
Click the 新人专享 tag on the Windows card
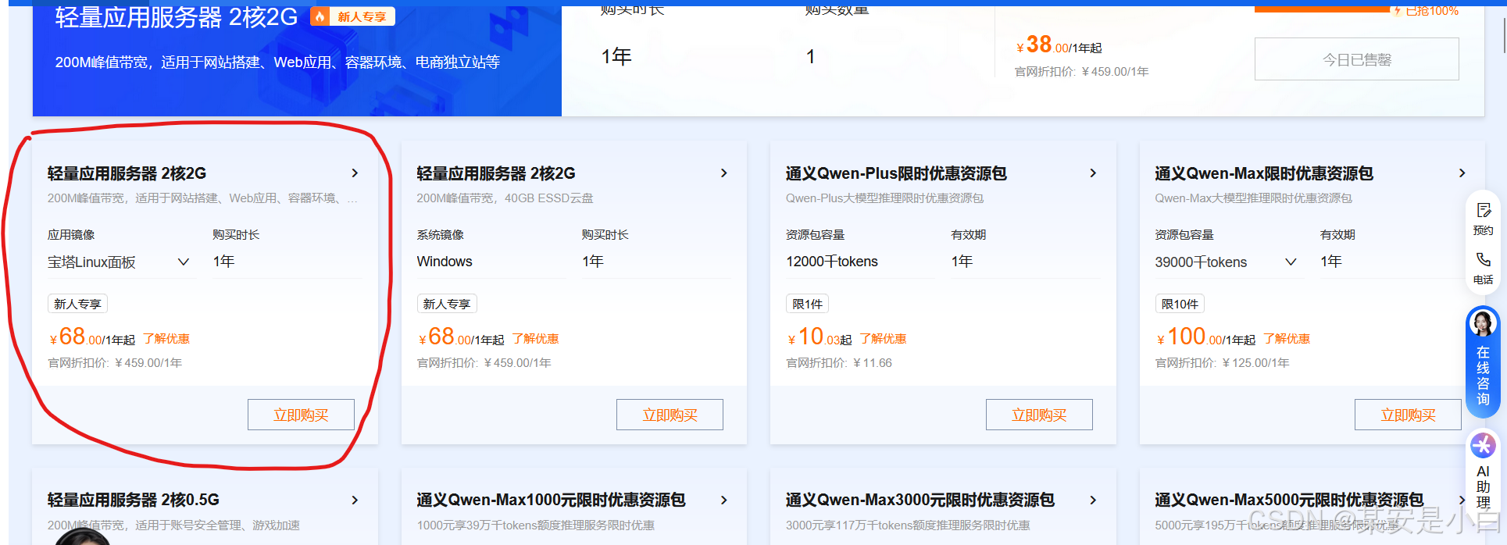pyautogui.click(x=447, y=304)
